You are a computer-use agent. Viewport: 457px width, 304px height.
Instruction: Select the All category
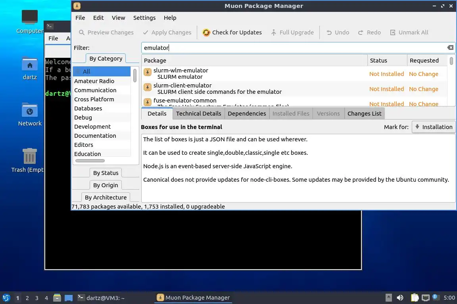tap(102, 71)
